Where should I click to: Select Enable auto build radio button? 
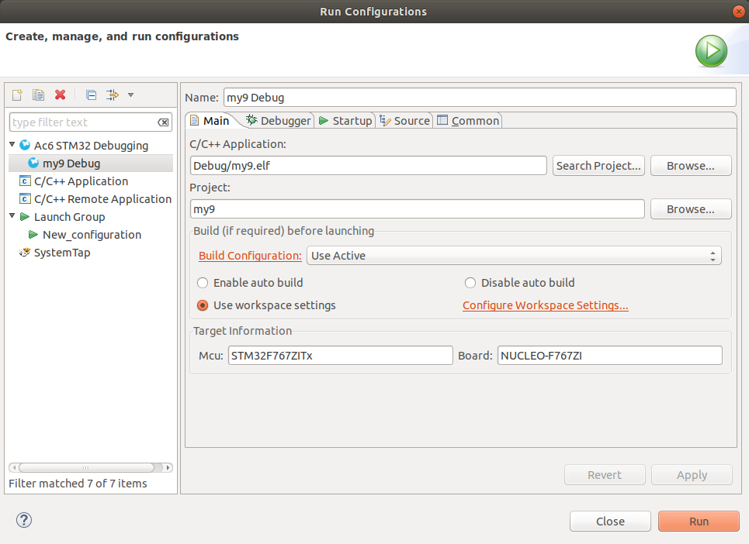(203, 283)
